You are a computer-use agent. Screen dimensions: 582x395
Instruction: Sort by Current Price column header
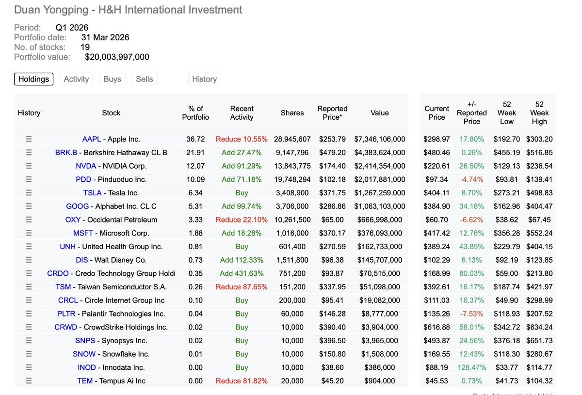pos(436,113)
